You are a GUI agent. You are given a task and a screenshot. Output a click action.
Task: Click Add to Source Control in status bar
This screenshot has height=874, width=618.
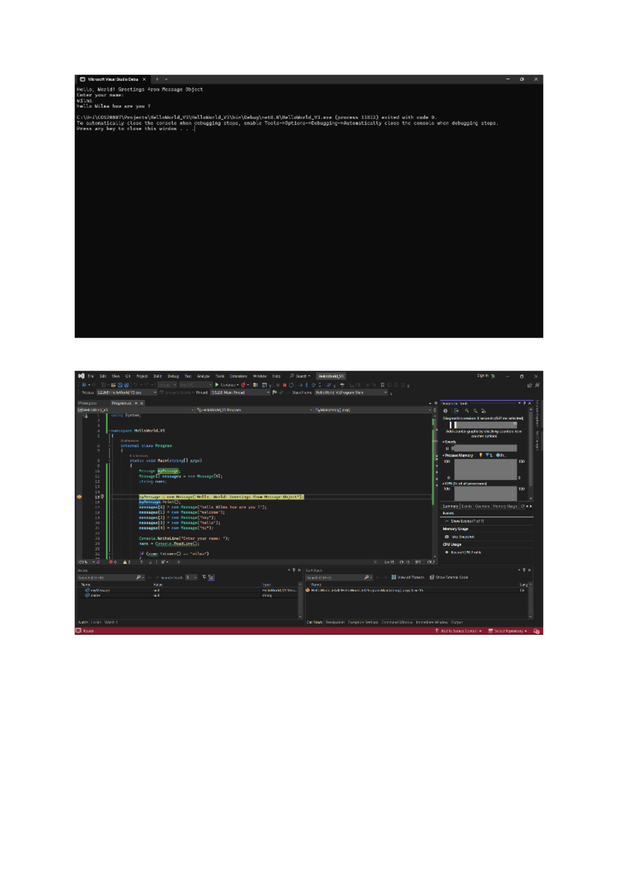[458, 631]
